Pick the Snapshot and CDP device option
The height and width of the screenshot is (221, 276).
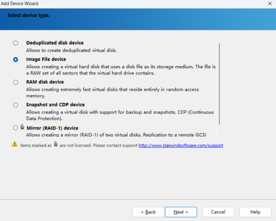click(16, 105)
